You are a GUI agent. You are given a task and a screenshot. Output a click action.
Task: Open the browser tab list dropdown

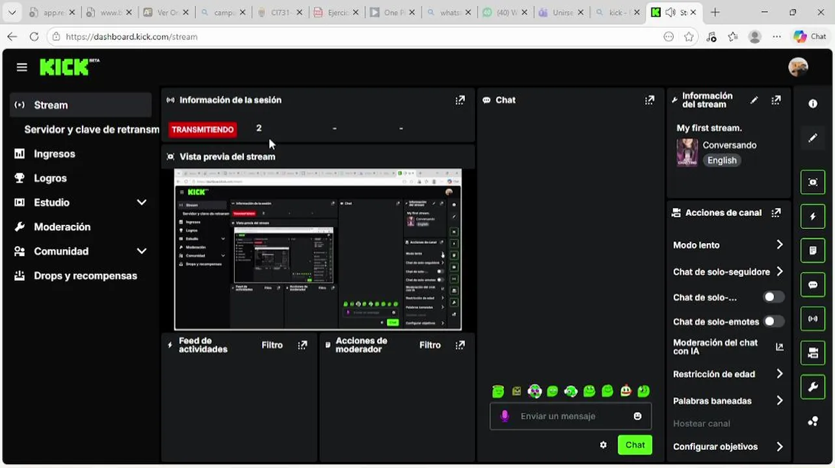pyautogui.click(x=12, y=12)
